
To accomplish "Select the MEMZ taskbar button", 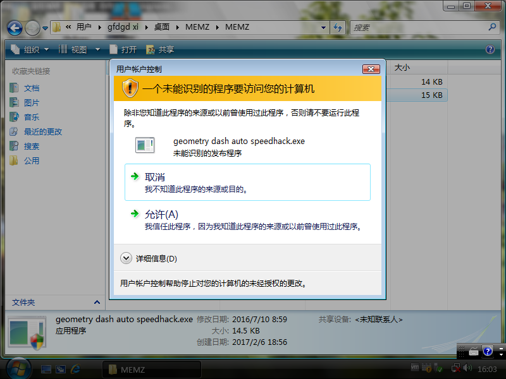I will (152, 369).
